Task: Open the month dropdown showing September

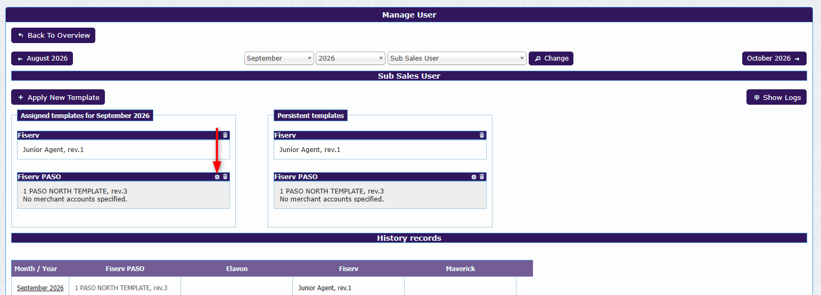Action: pyautogui.click(x=280, y=58)
